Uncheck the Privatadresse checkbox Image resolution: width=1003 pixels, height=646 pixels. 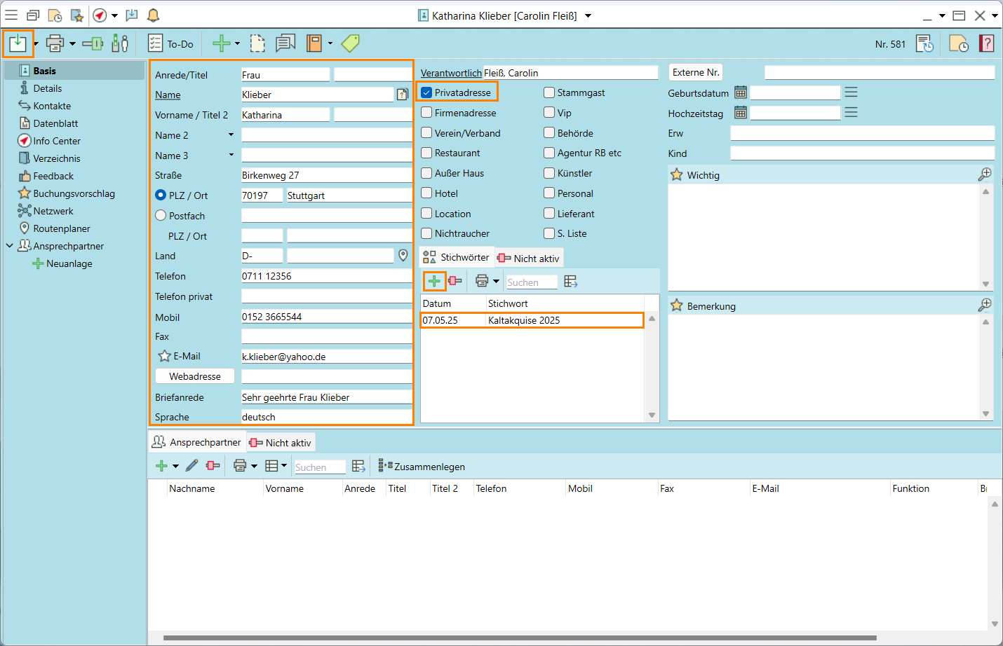(426, 92)
